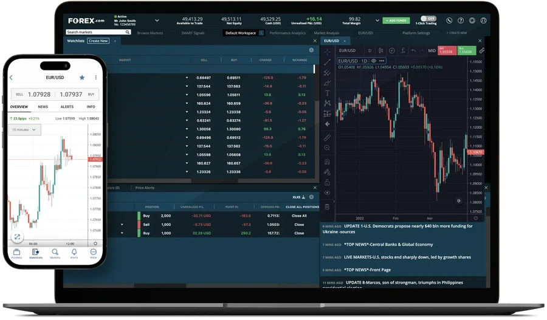Screen dimensions: 547x320
Task: Choose the pitchfork drawing tool
Action: (327, 72)
